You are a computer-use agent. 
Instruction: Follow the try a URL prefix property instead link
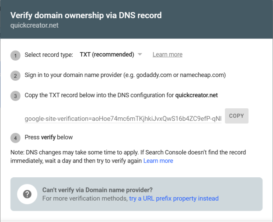click(174, 198)
